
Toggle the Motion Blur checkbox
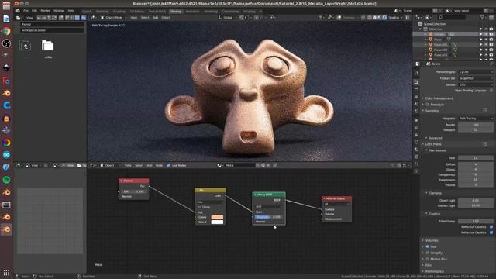tap(427, 259)
